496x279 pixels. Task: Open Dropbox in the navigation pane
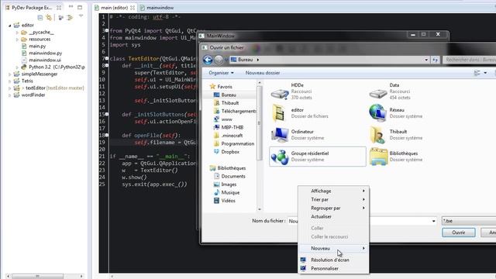tap(230, 152)
